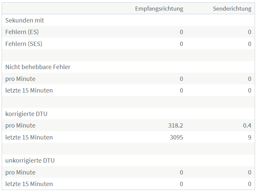The image size is (257, 192).
Task: Select the "Sekunden mit" section label
Action: point(25,20)
